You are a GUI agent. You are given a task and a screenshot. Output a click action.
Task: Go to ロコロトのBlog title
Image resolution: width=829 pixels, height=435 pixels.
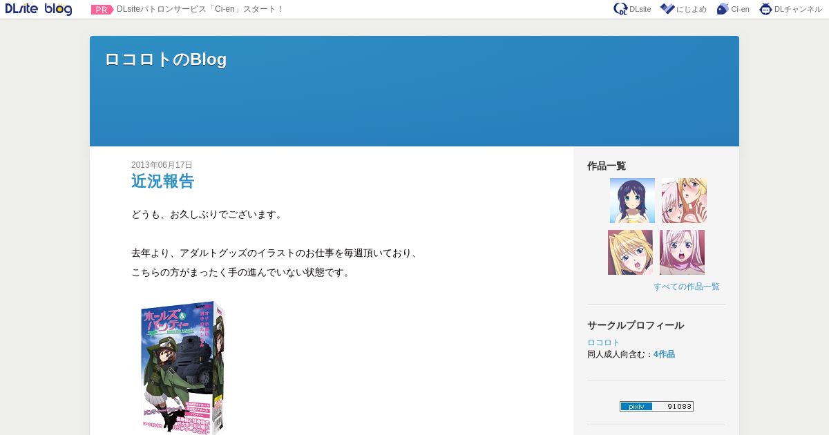pos(166,59)
